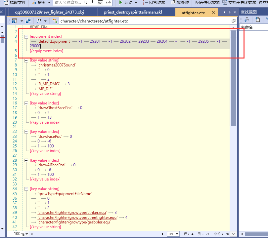Image resolution: width=268 pixels, height=238 pixels.
Task: Open the tab list dropdown arrow
Action: point(235,12)
